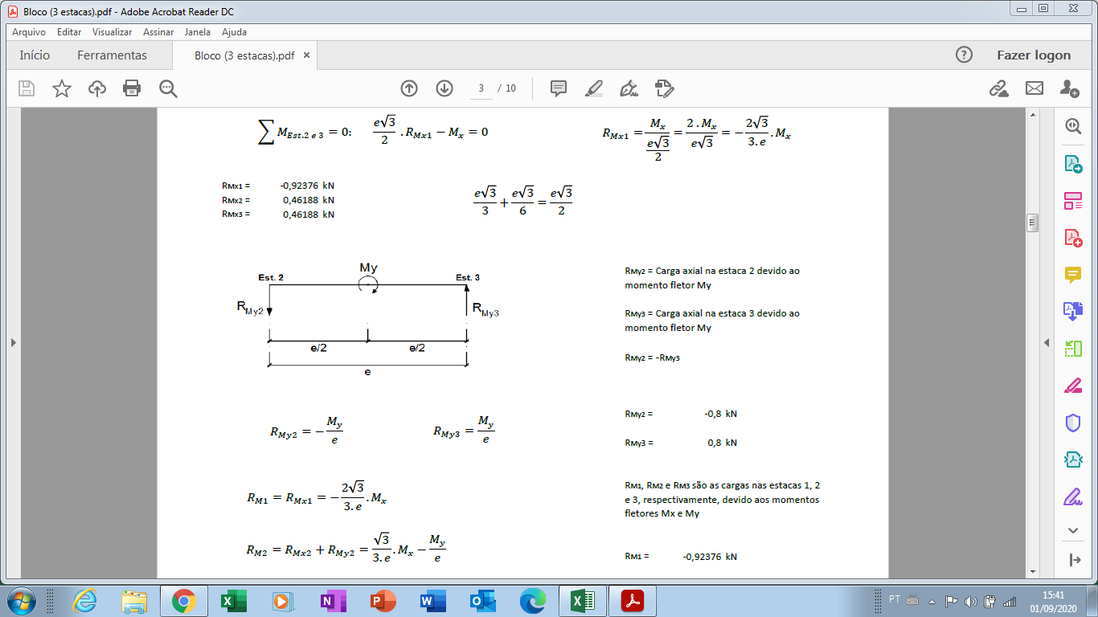Open the pink Redact marker tool
The width and height of the screenshot is (1098, 617).
coord(1073,386)
